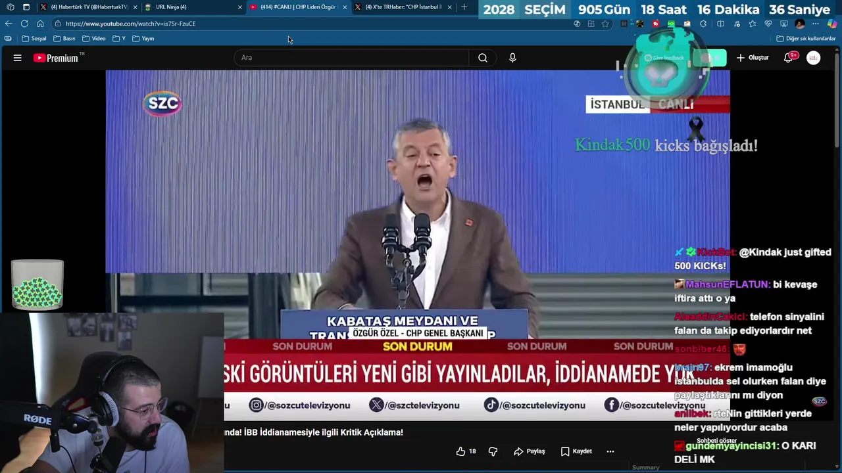This screenshot has width=842, height=473.
Task: Open Video bookmarks folder
Action: coord(94,39)
